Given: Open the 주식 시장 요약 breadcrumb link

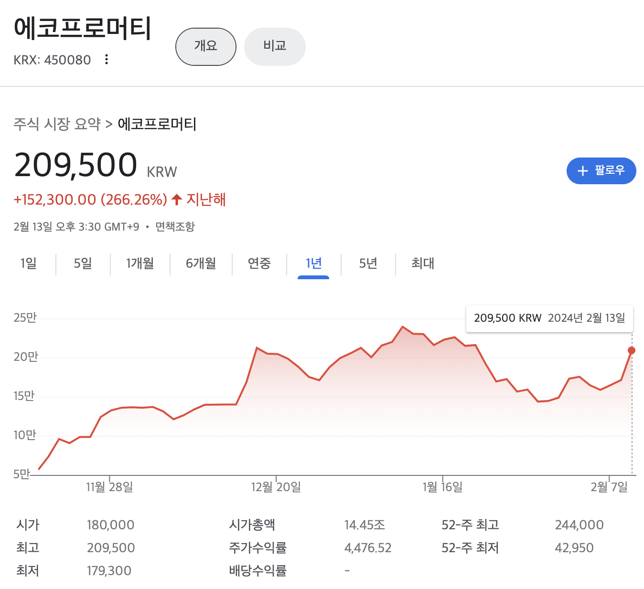Looking at the screenshot, I should [57, 124].
